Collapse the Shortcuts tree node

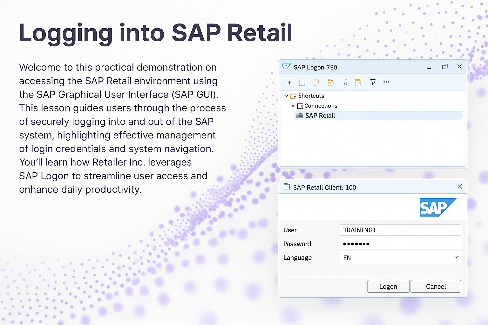[x=286, y=96]
